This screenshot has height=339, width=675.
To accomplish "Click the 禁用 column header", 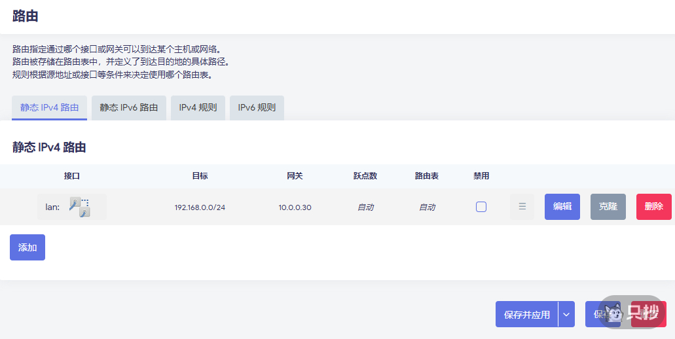I will pyautogui.click(x=481, y=176).
